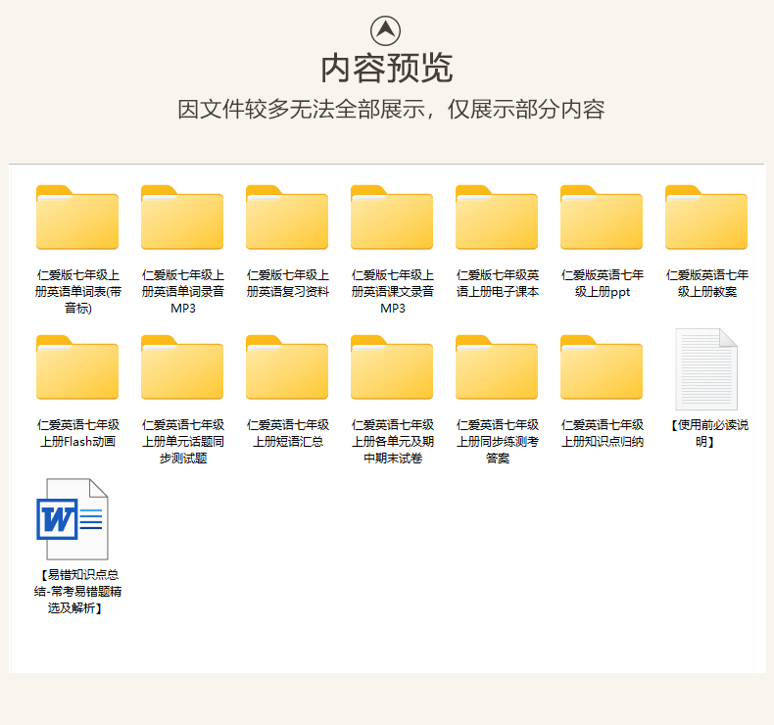Open folder icon 仁爱英语七年级上册知识点归纳
The width and height of the screenshot is (774, 725).
coord(602,367)
